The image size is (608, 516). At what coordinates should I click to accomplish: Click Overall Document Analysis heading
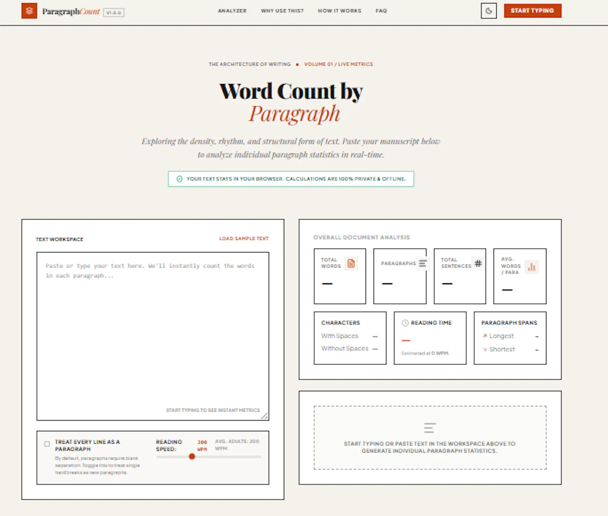[x=362, y=237]
